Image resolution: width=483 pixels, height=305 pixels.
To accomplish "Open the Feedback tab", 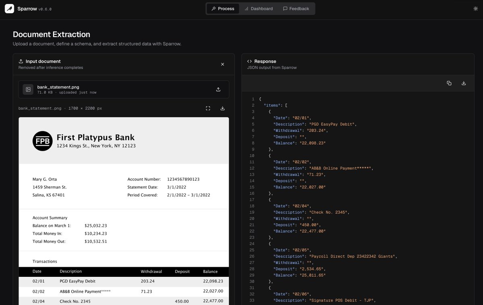I will [296, 8].
